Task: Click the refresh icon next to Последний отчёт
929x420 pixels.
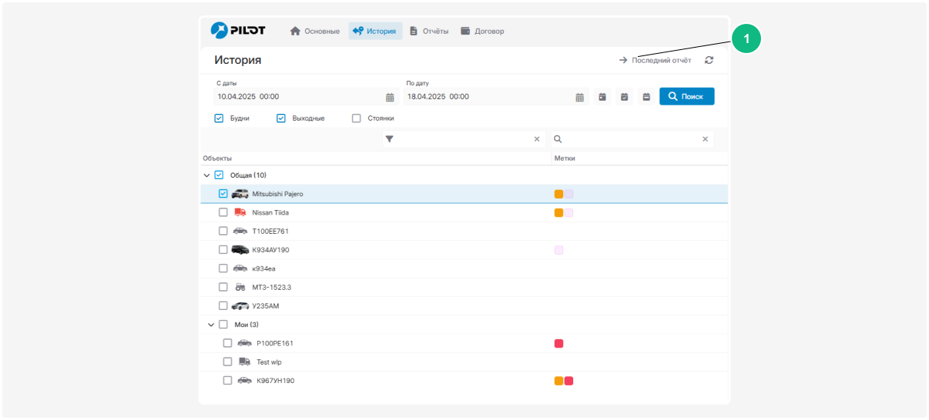Action: point(709,60)
